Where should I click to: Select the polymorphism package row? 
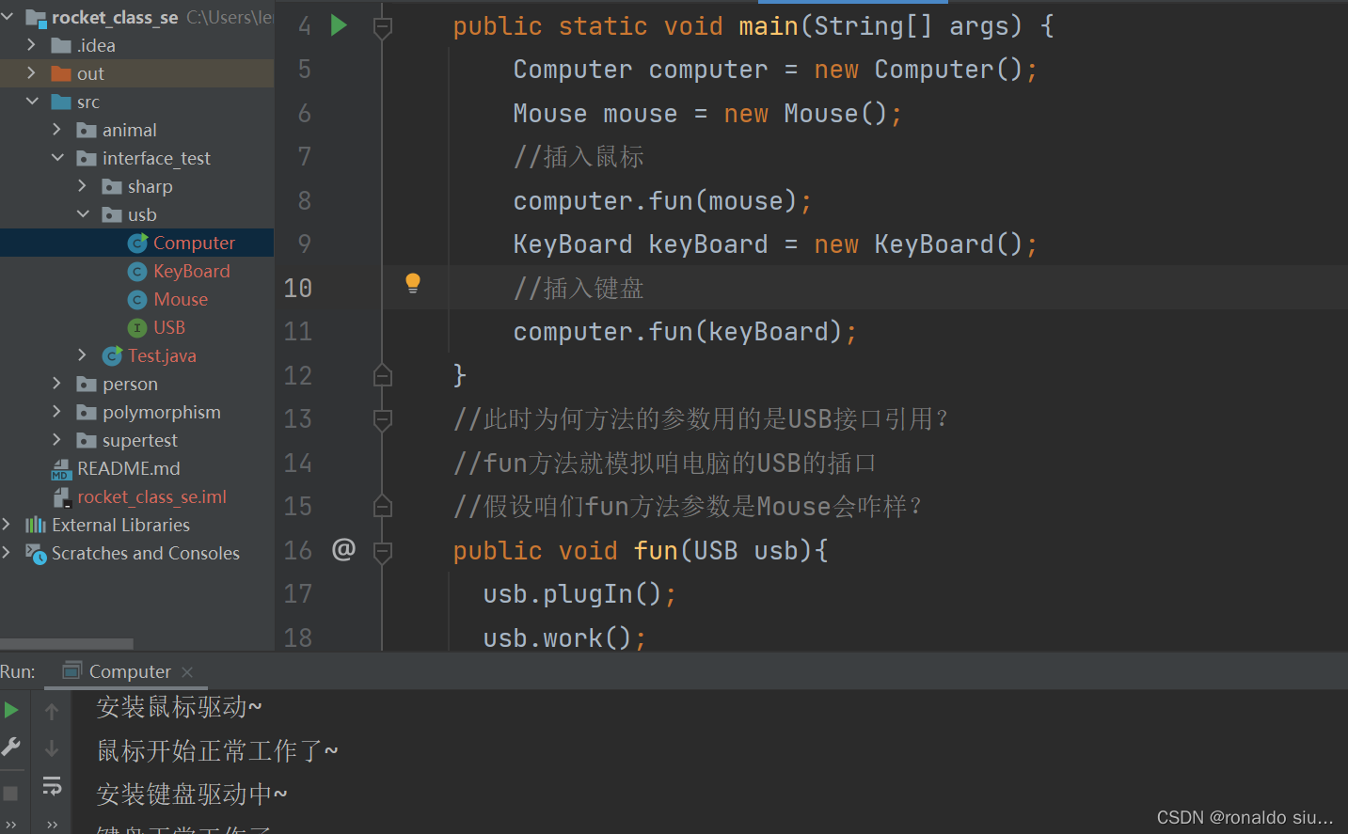(x=136, y=412)
